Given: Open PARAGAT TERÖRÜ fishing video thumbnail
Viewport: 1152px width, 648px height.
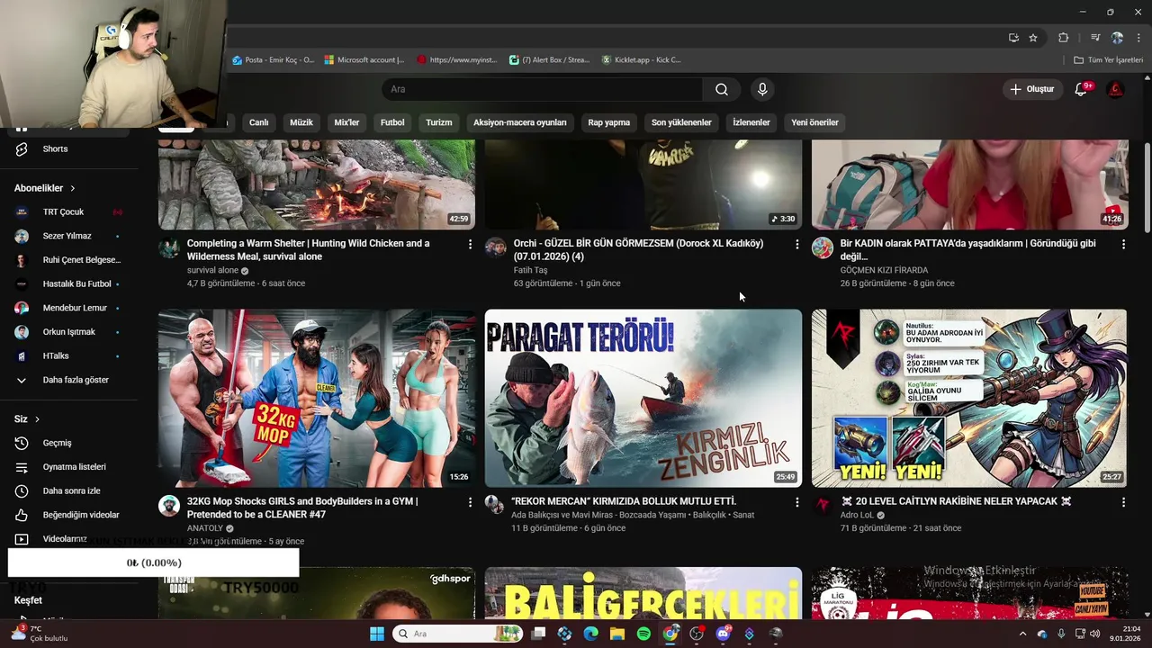Looking at the screenshot, I should point(643,398).
